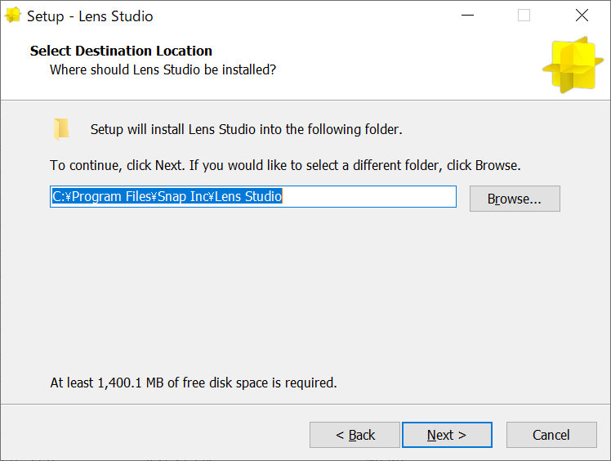This screenshot has height=461, width=611.
Task: Go back with the Back button
Action: 355,435
